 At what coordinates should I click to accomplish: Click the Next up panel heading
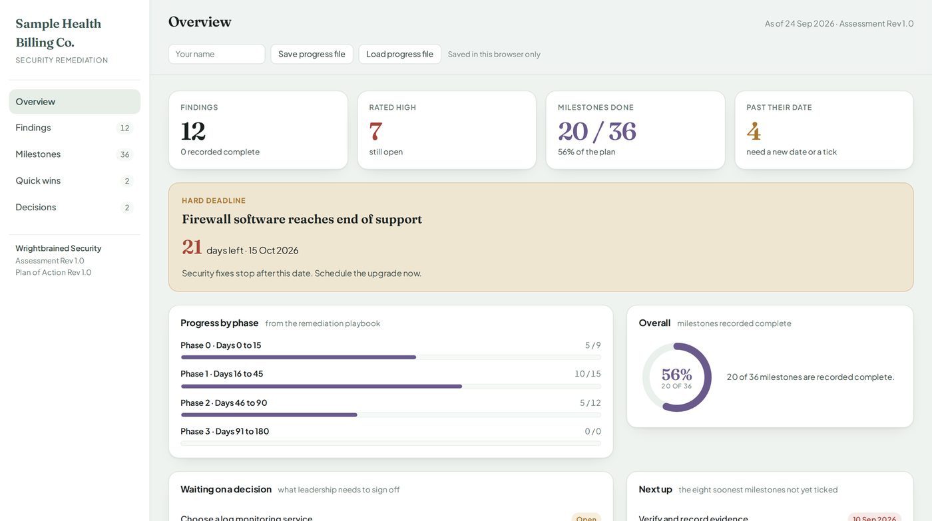[656, 489]
